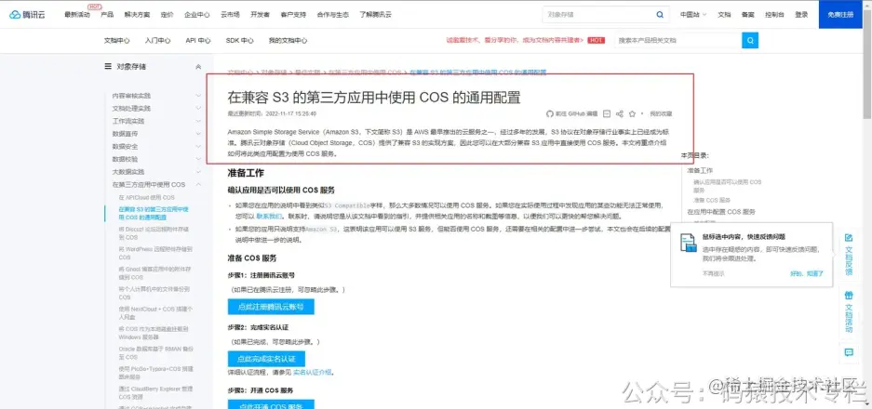Image resolution: width=872 pixels, height=409 pixels.
Task: Click the star favorite icon
Action: pos(632,113)
